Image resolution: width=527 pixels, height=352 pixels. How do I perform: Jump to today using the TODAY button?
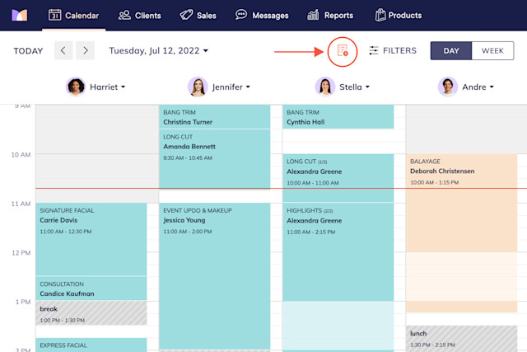tap(28, 51)
